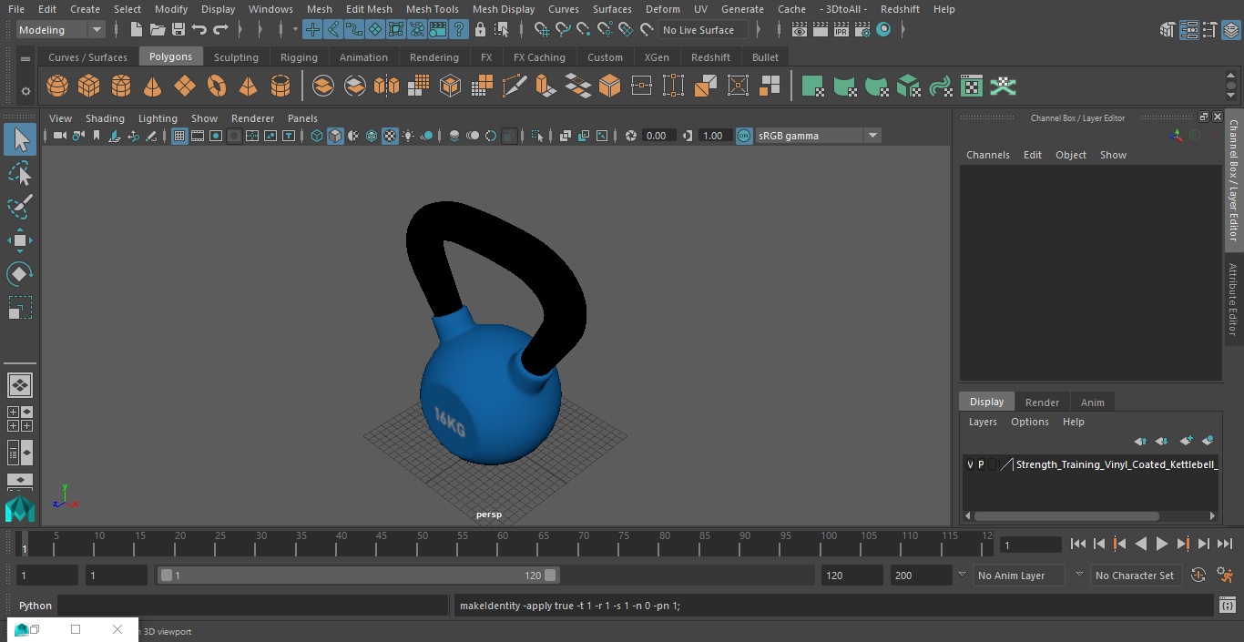Create a polygon cylinder from the shelf

(x=120, y=87)
